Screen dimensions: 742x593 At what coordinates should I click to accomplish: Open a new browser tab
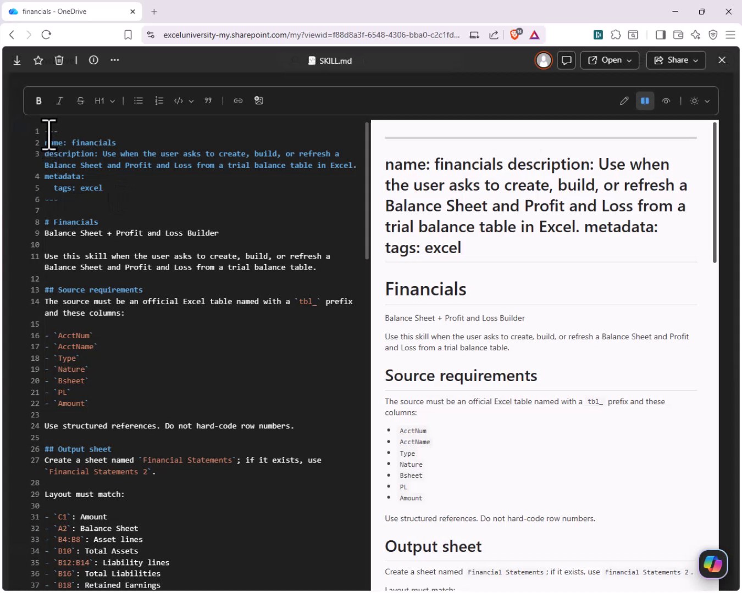point(154,12)
